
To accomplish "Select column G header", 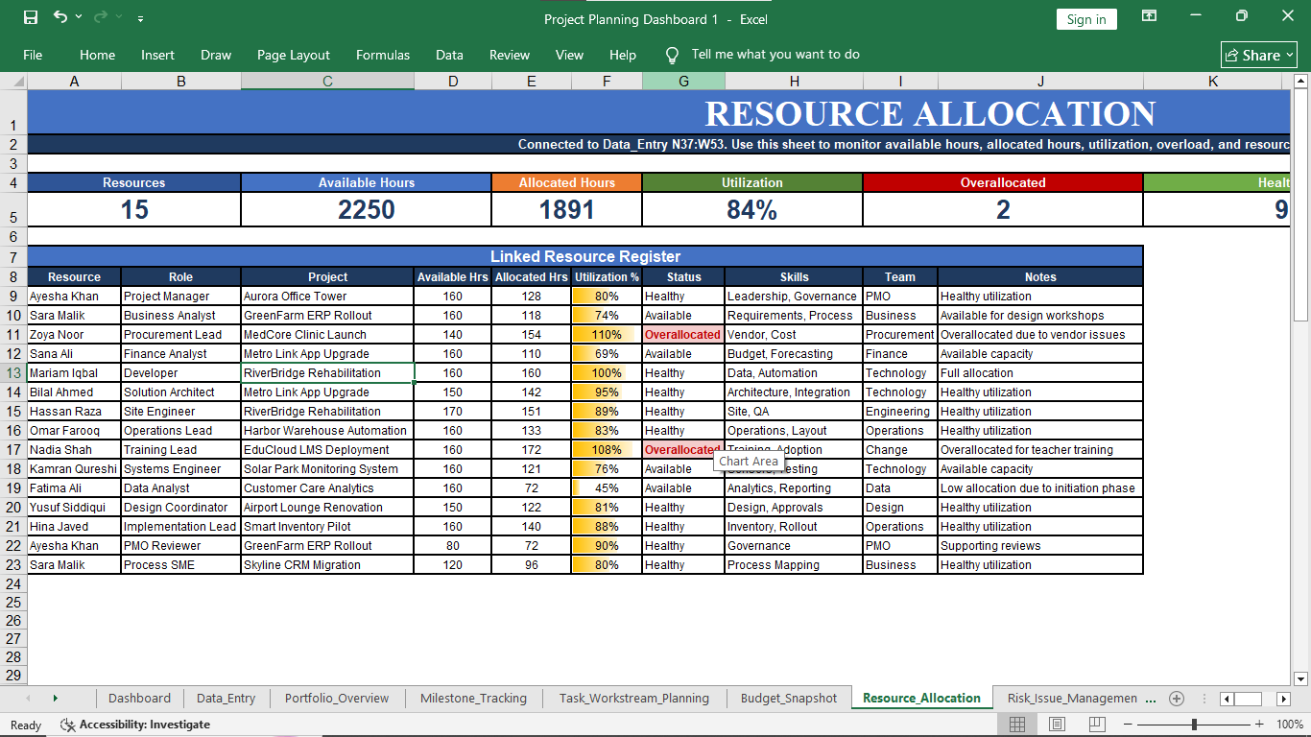I will [x=683, y=82].
